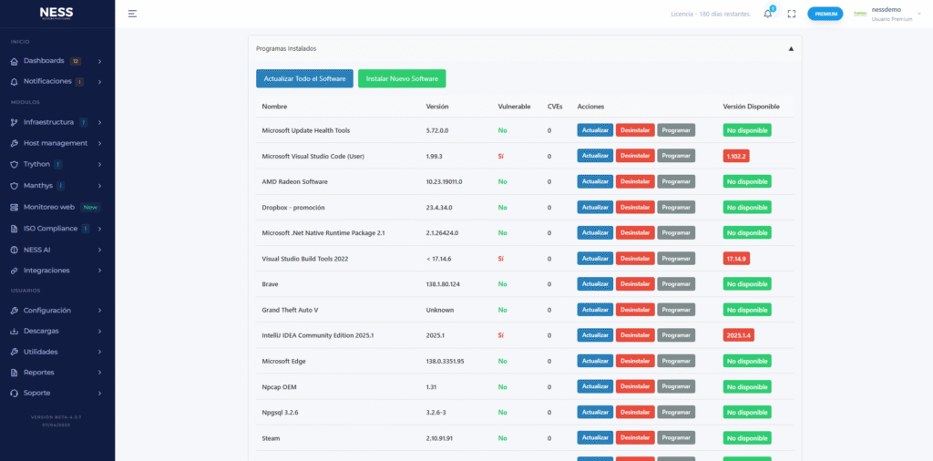Click the ISO Compliance document icon
The width and height of the screenshot is (933, 461).
[15, 229]
